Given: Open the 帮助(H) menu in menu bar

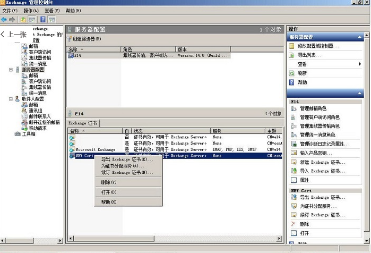Looking at the screenshot, I should pos(73,11).
